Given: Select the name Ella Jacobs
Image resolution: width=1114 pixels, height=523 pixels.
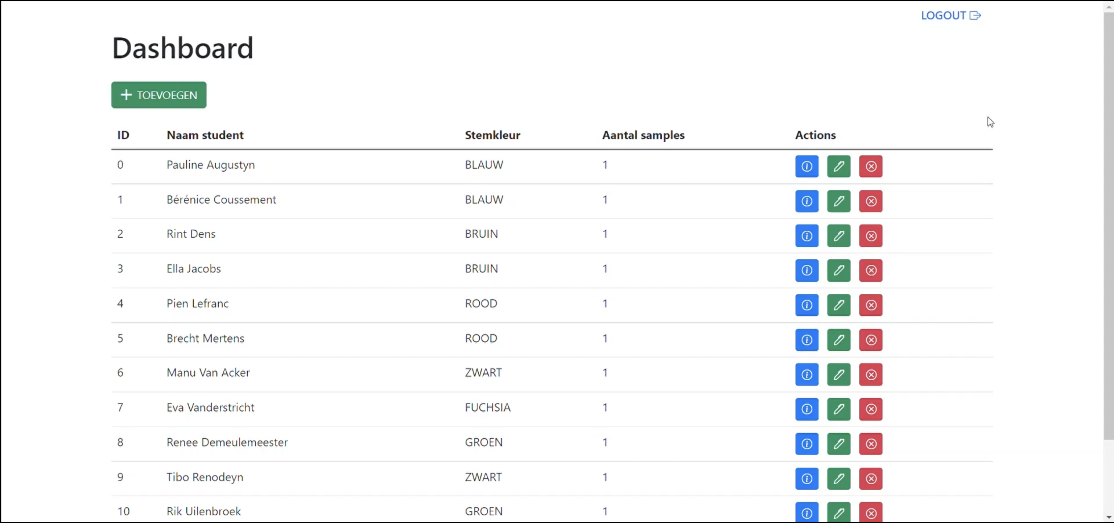Looking at the screenshot, I should [193, 269].
